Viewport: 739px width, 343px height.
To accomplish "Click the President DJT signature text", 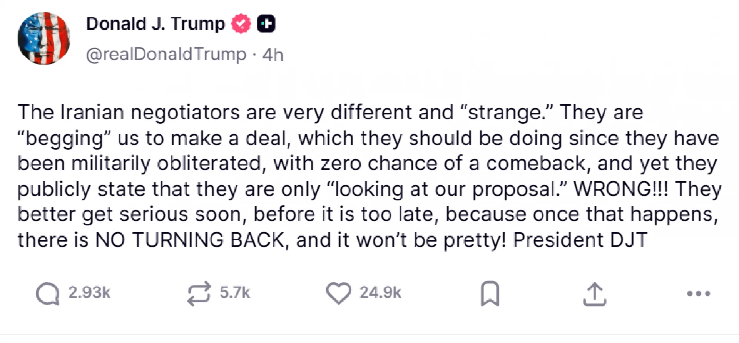I will (x=580, y=240).
